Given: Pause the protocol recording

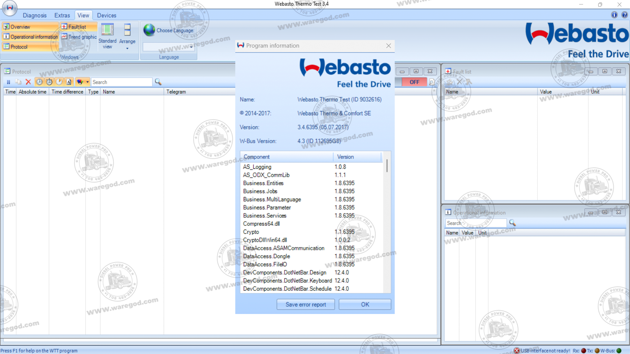Looking at the screenshot, I should pyautogui.click(x=9, y=82).
